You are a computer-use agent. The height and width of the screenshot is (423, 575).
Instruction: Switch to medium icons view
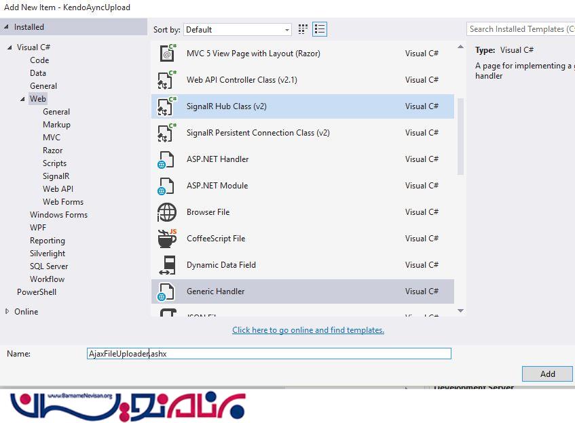[x=303, y=29]
